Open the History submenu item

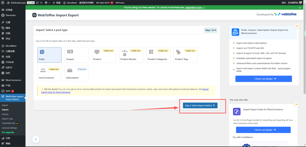5,114
